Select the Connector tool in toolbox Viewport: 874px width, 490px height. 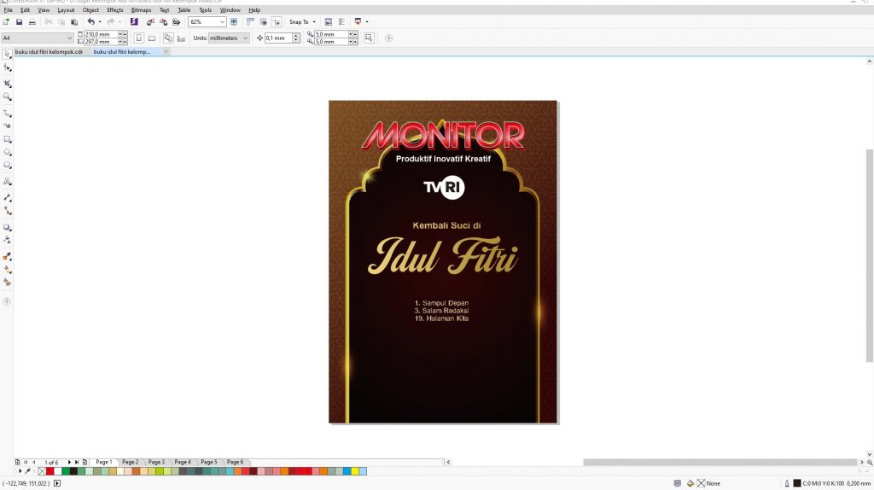tap(7, 211)
